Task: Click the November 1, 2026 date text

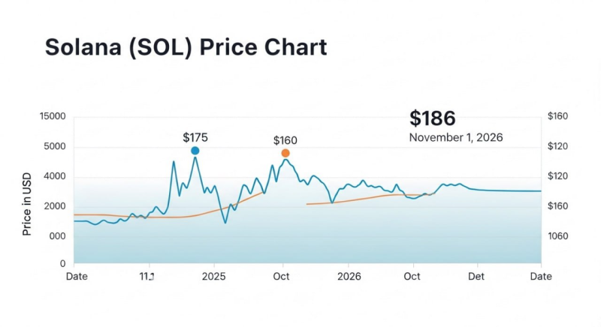Action: (456, 138)
